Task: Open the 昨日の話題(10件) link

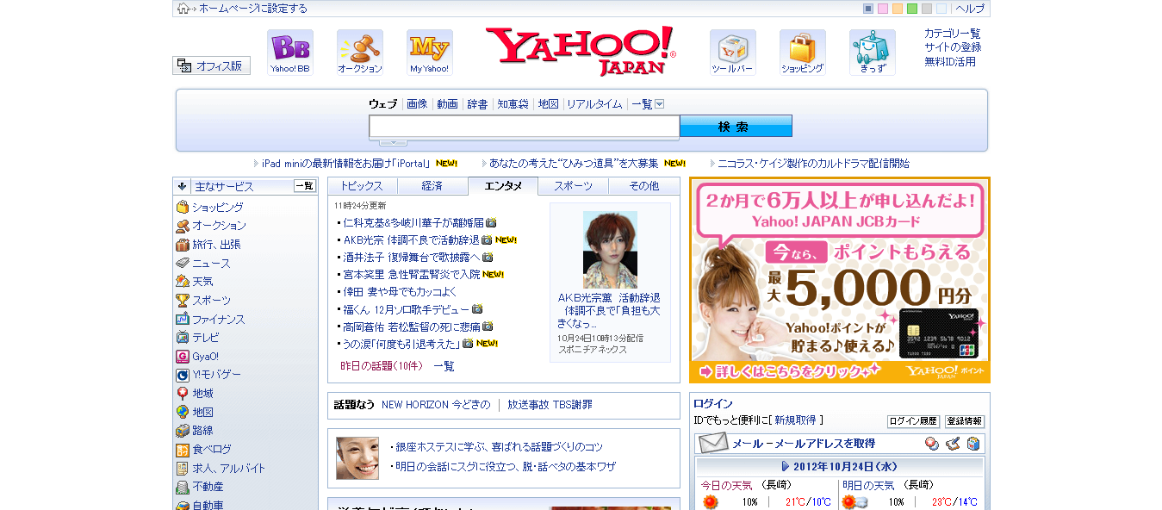Action: tap(382, 366)
